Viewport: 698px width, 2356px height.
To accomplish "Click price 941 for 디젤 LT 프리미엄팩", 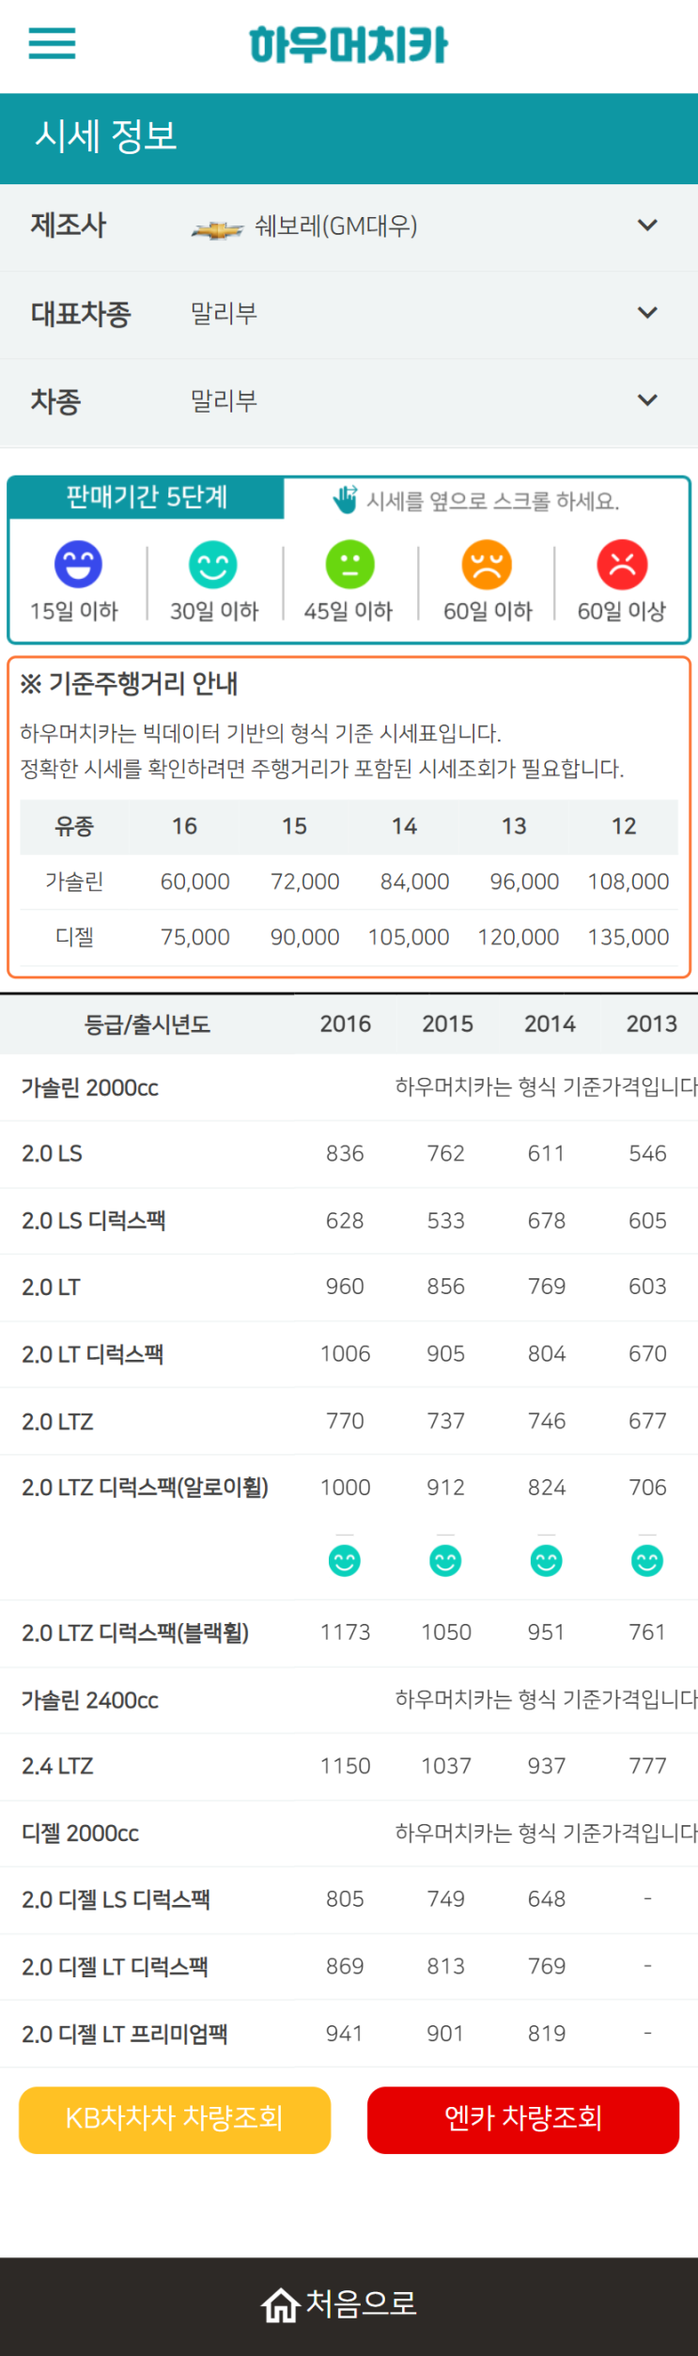I will (345, 2035).
